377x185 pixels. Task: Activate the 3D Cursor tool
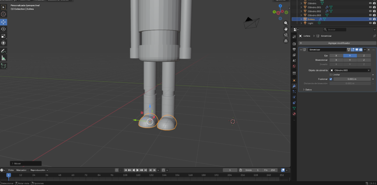click(4, 14)
